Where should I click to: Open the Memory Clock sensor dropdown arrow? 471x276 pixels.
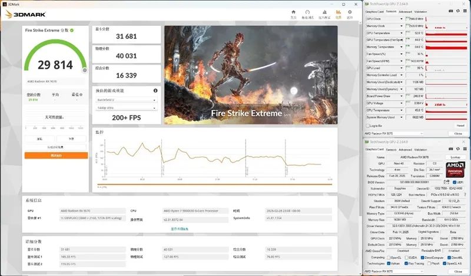point(402,26)
